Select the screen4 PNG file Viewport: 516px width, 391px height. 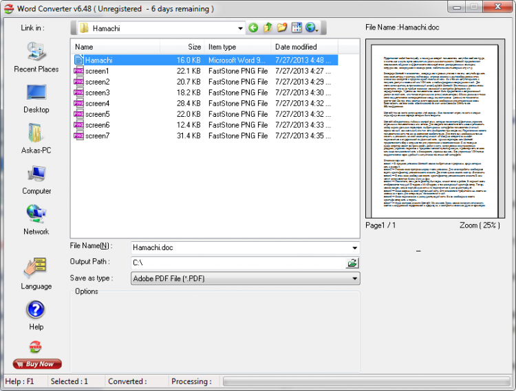[x=205, y=104]
